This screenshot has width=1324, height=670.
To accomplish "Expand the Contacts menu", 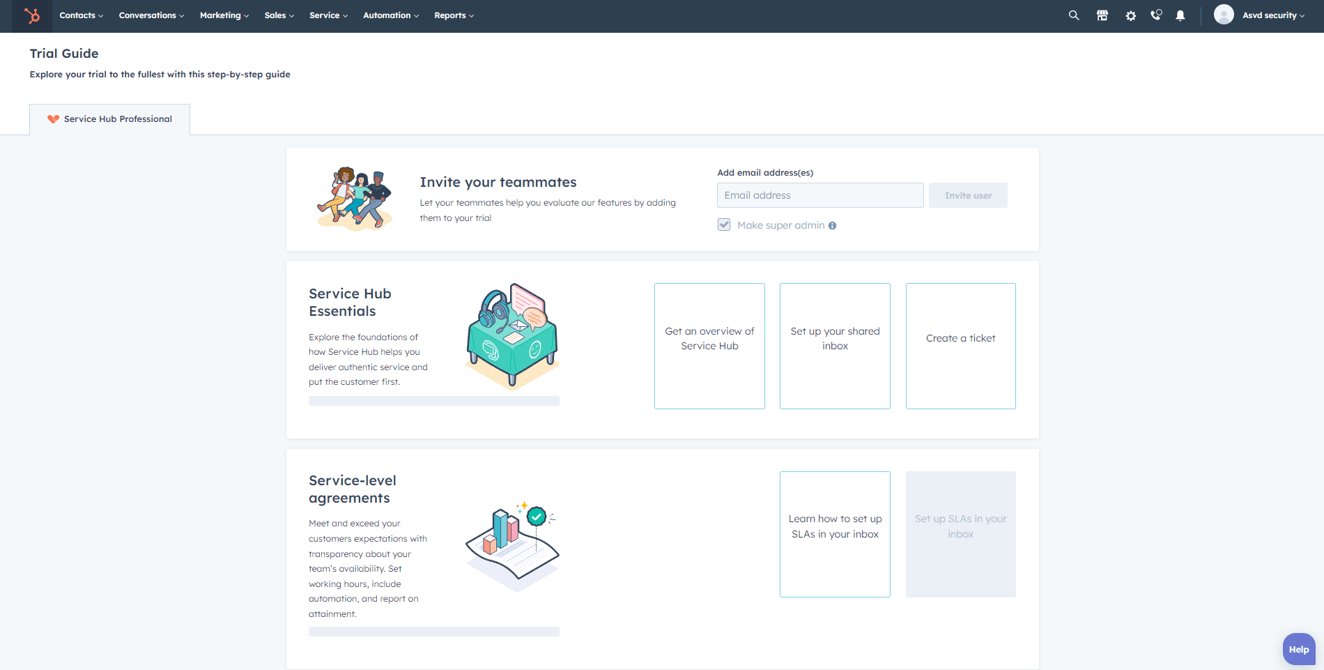I will 81,15.
